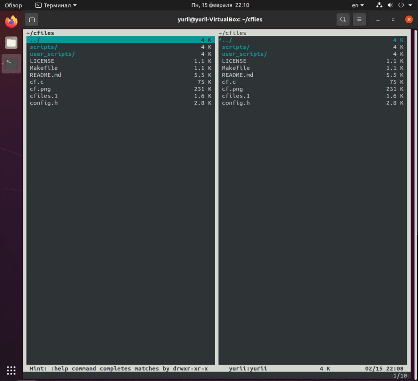The height and width of the screenshot is (381, 418).
Task: Select scripts/ folder in left pane
Action: [x=44, y=47]
